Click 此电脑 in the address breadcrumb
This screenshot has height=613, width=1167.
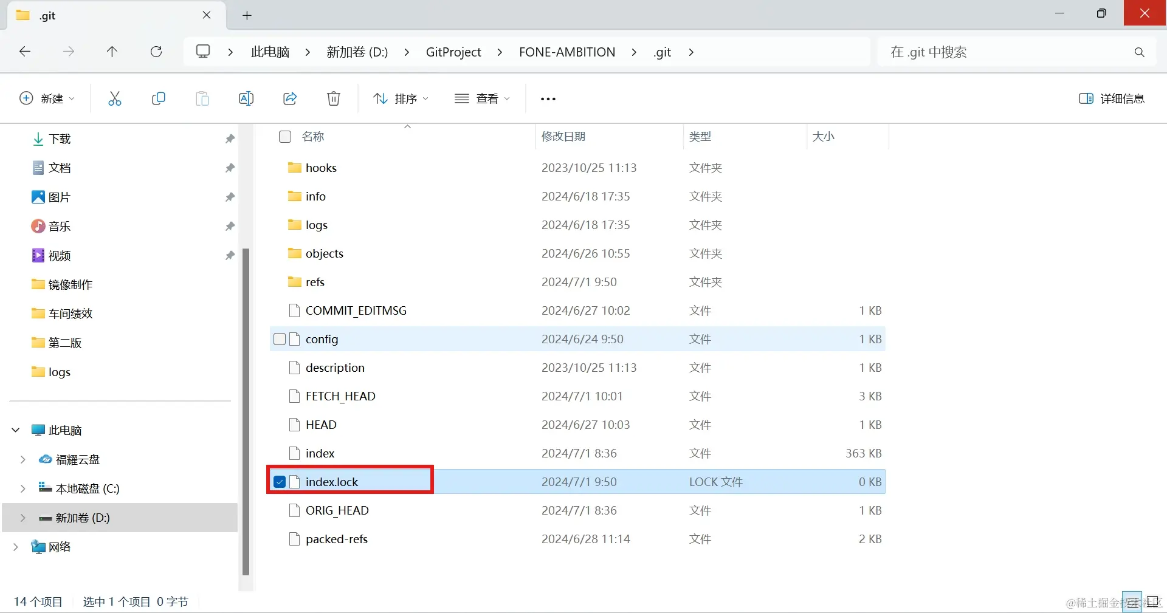[270, 52]
